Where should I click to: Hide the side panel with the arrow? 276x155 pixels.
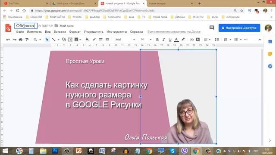coord(270,141)
